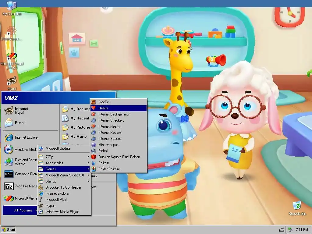
Task: Expand the Startup submenu
Action: tap(64, 181)
